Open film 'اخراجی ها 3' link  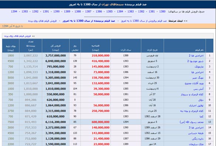196,127
